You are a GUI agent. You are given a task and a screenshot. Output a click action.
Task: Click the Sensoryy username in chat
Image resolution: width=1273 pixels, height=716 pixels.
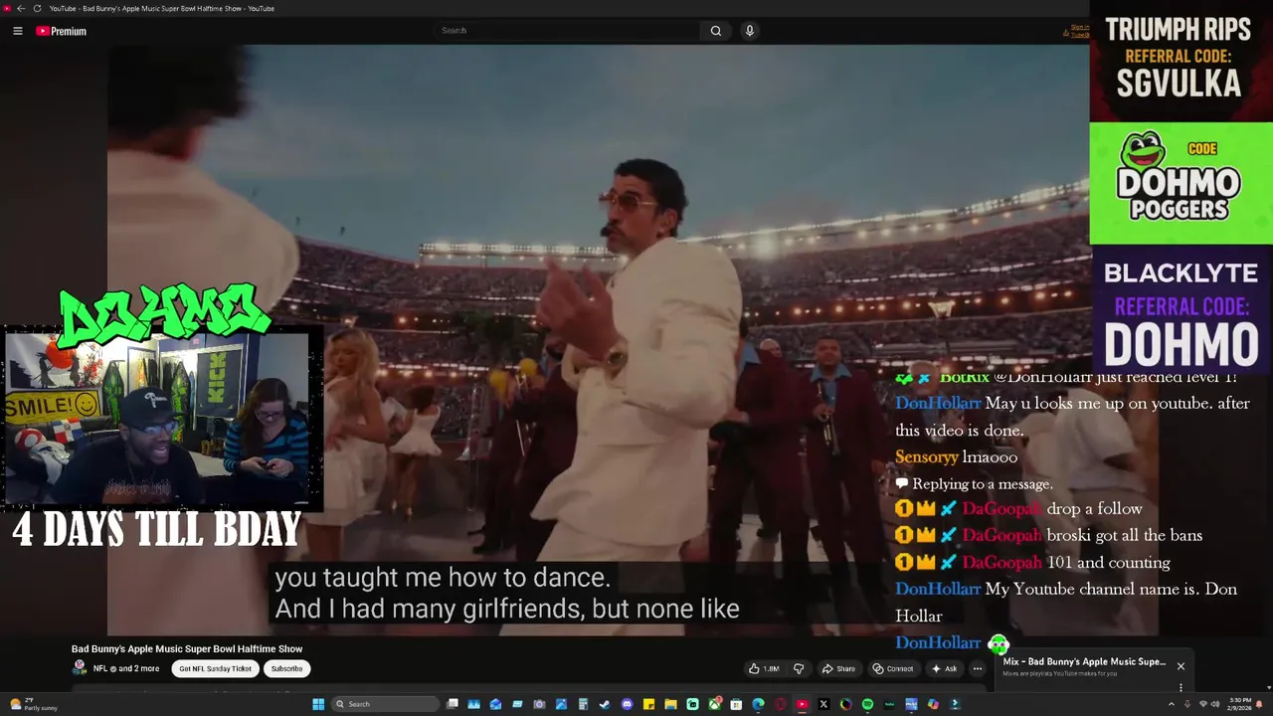click(926, 456)
